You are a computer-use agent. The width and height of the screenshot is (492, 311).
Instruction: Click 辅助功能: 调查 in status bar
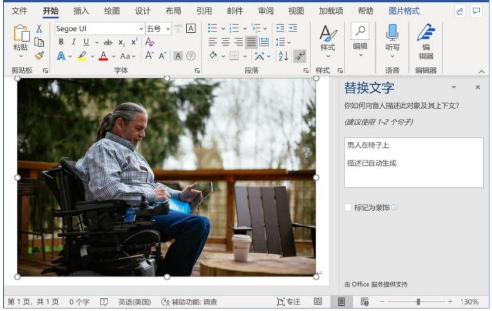click(189, 302)
